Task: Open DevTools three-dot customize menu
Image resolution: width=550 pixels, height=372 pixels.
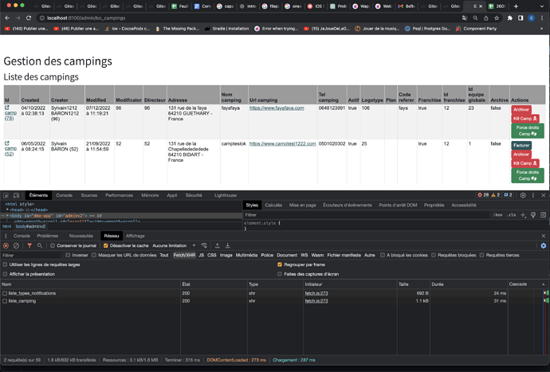Action: click(533, 195)
